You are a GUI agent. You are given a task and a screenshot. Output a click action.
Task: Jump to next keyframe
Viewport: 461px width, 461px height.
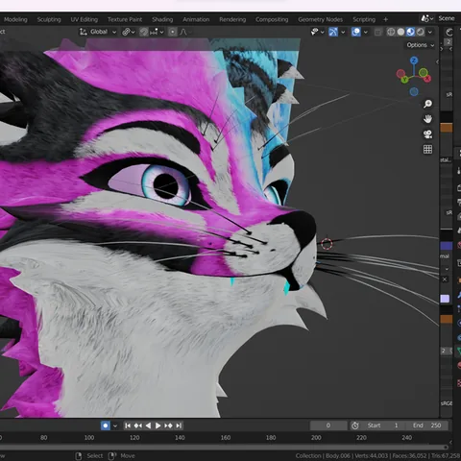click(x=168, y=425)
